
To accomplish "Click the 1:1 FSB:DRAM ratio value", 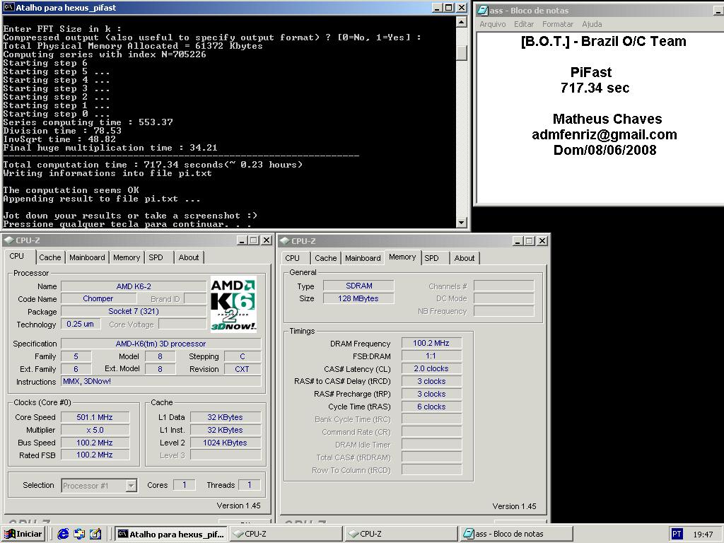I will pos(431,356).
